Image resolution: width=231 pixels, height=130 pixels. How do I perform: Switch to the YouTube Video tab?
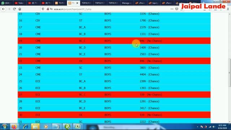pos(19,3)
